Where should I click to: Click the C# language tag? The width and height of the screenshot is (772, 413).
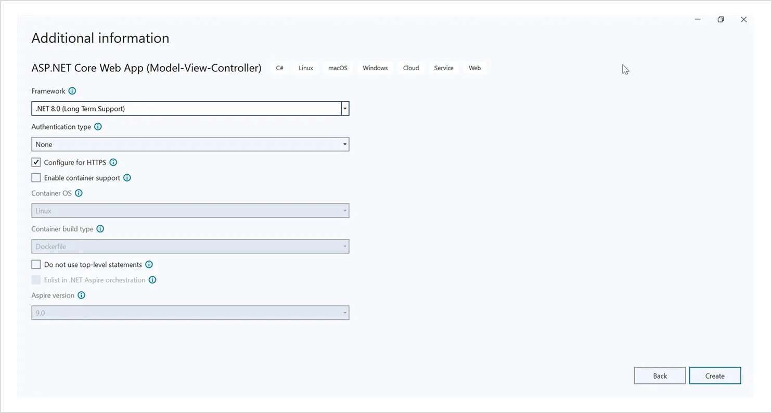[280, 68]
